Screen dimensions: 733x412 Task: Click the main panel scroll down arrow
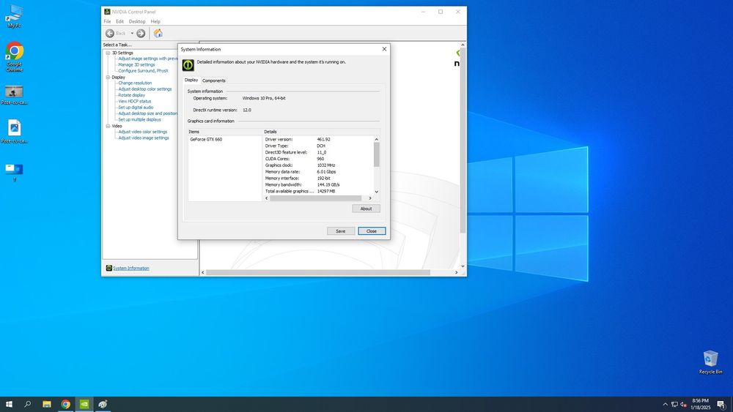pyautogui.click(x=463, y=266)
